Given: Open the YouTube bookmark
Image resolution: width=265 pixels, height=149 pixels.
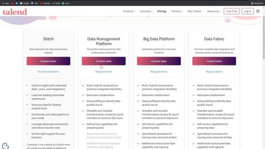Looking at the screenshot, I should coord(45,3).
